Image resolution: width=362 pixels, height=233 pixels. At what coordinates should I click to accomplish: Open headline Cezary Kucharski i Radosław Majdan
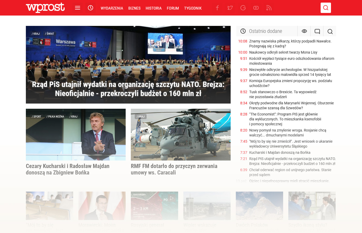tap(67, 169)
